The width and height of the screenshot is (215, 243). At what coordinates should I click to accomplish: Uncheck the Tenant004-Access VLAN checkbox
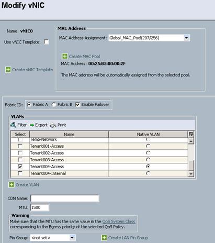[x=20, y=167]
